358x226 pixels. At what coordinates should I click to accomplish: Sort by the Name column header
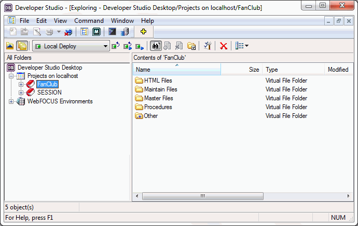(177, 70)
